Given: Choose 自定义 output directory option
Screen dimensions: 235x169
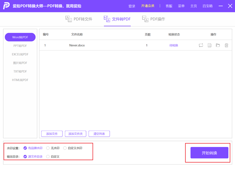Looking at the screenshot, I should [53, 157].
